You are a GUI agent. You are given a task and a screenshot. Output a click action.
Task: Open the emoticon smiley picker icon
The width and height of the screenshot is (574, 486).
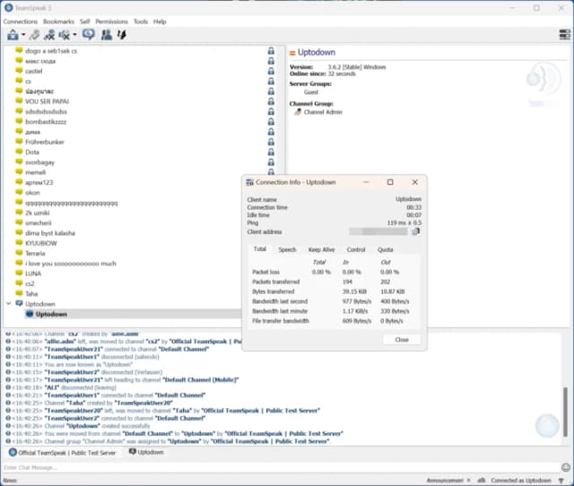[x=566, y=467]
